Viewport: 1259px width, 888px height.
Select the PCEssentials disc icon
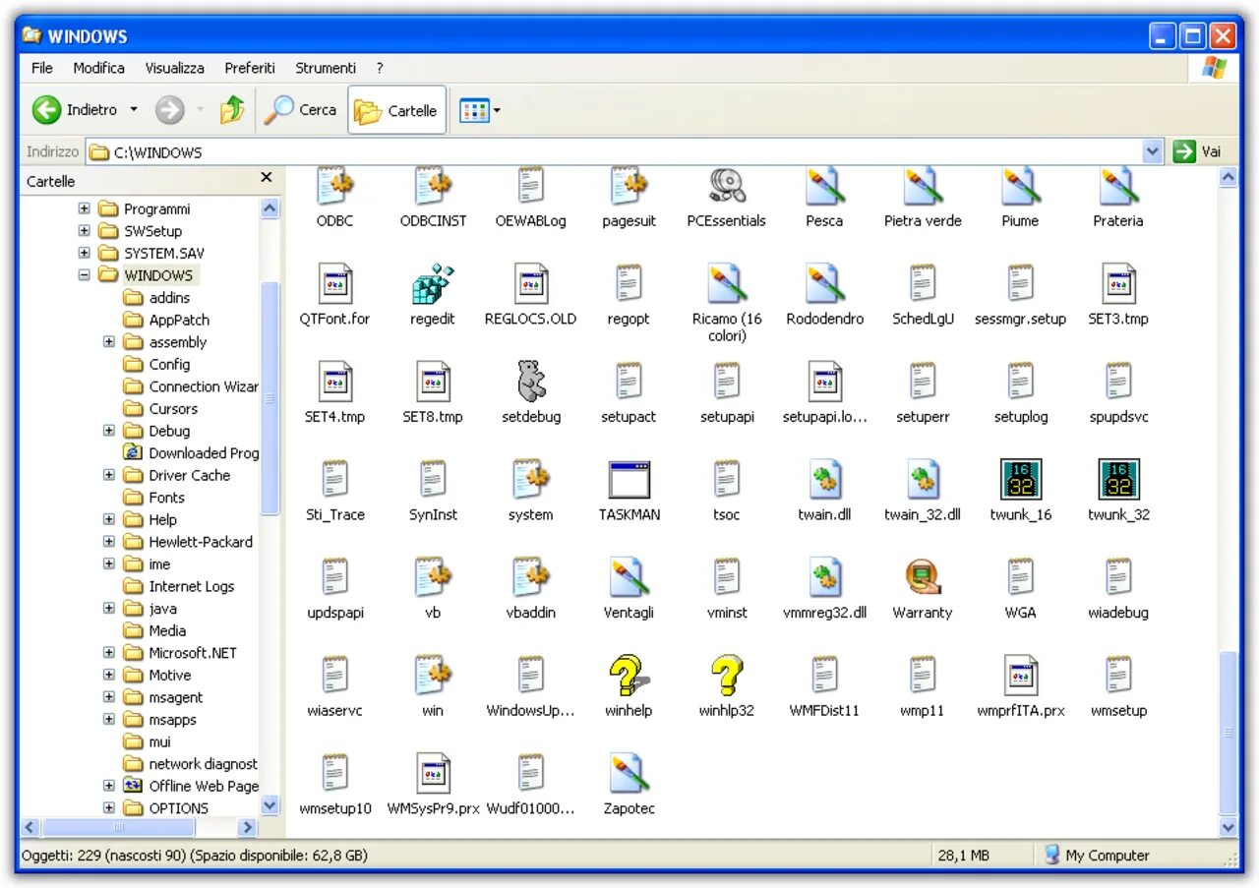pyautogui.click(x=727, y=186)
